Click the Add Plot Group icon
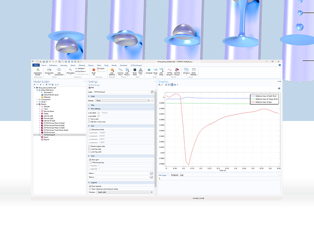This screenshot has height=231, width=314. pos(177,70)
